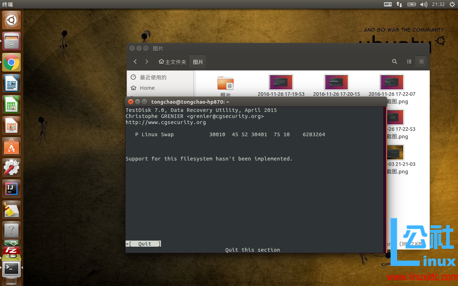The width and height of the screenshot is (458, 286).
Task: Launch the Files manager from dock
Action: point(11,41)
